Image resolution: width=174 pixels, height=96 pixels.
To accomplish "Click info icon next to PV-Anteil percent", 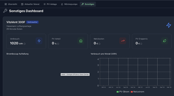I will (58, 44).
